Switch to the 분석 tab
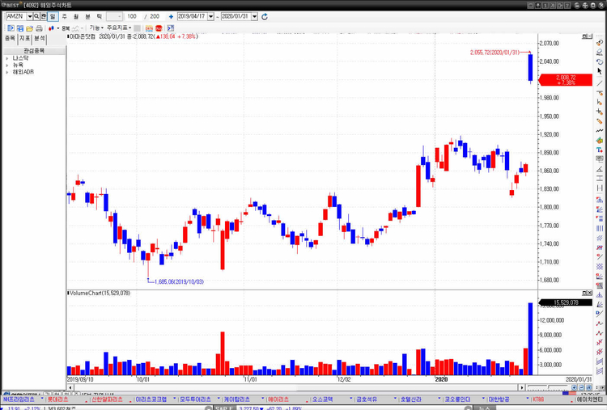The width and height of the screenshot is (607, 410). coord(40,38)
